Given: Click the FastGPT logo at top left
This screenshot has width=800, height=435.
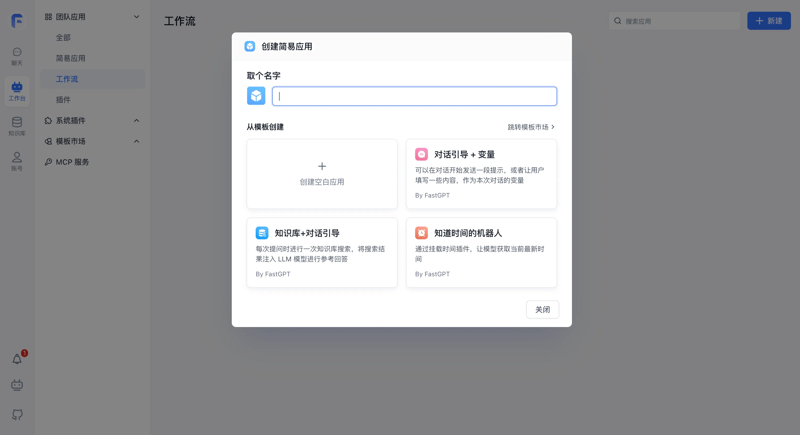Looking at the screenshot, I should (17, 21).
